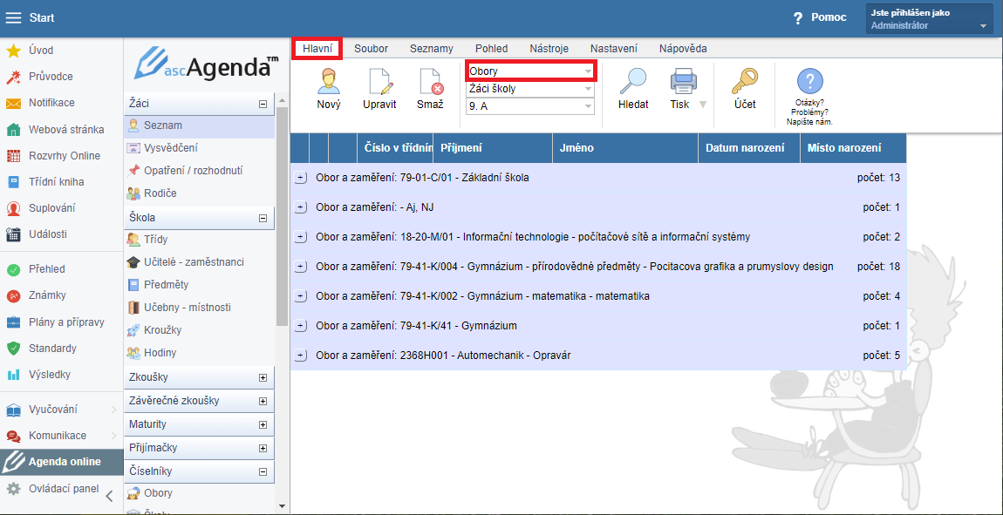The width and height of the screenshot is (1003, 515).
Task: Click the Nový (new student) icon
Action: point(329,81)
